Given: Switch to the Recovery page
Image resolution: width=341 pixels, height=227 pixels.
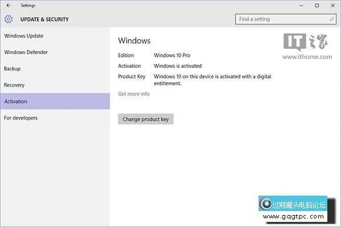Looking at the screenshot, I should point(14,85).
